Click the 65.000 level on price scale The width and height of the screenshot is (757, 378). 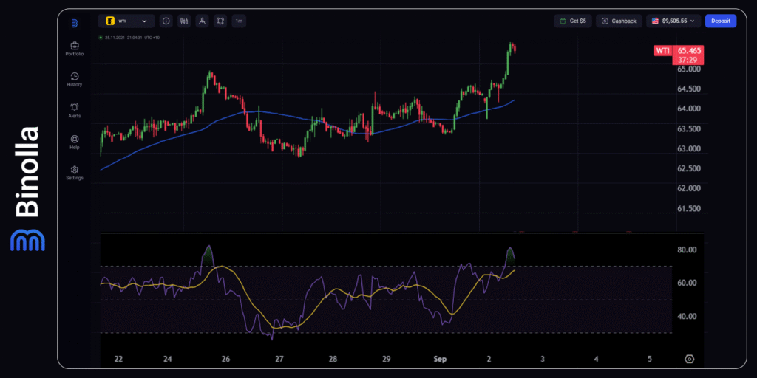pyautogui.click(x=689, y=69)
